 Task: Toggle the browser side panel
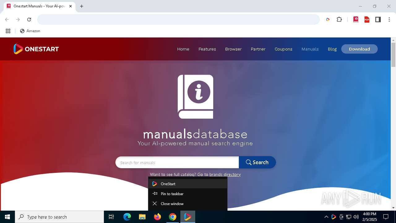(378, 20)
